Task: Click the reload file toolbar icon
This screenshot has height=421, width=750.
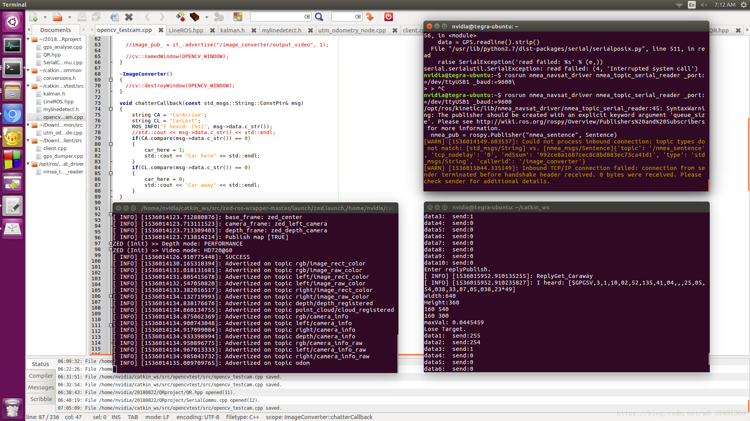Action: pos(114,17)
